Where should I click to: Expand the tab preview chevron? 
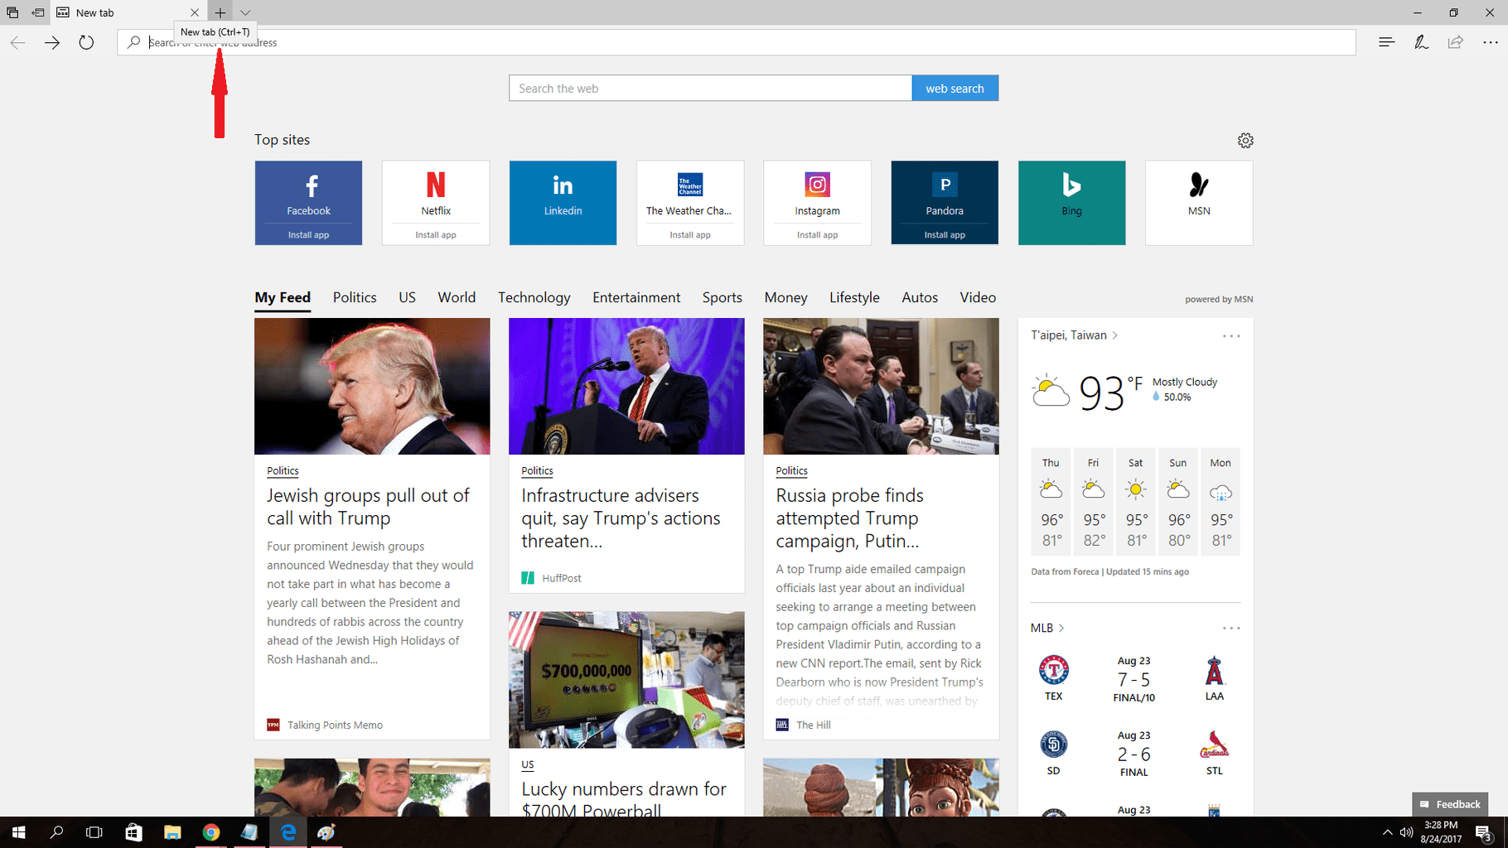245,12
